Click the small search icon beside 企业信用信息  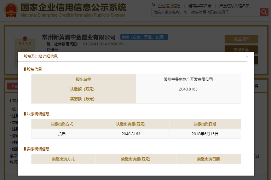153,4
